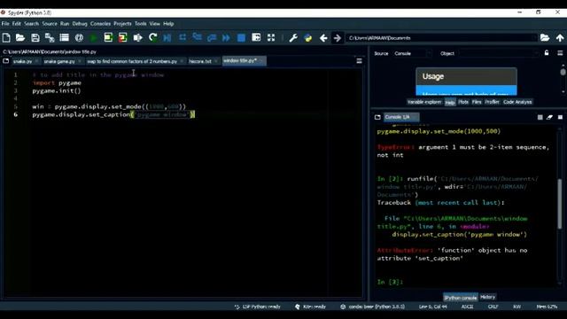The width and height of the screenshot is (567, 319).
Task: Save the current file
Action: click(35, 37)
